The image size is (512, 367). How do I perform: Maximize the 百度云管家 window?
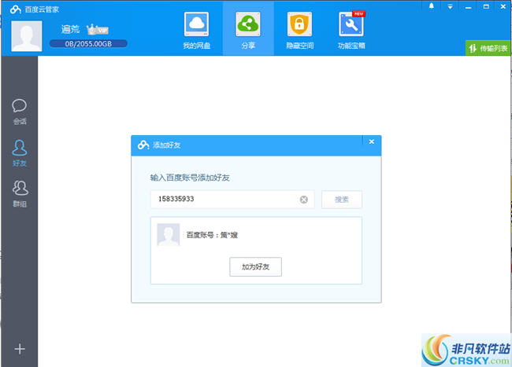coord(486,6)
